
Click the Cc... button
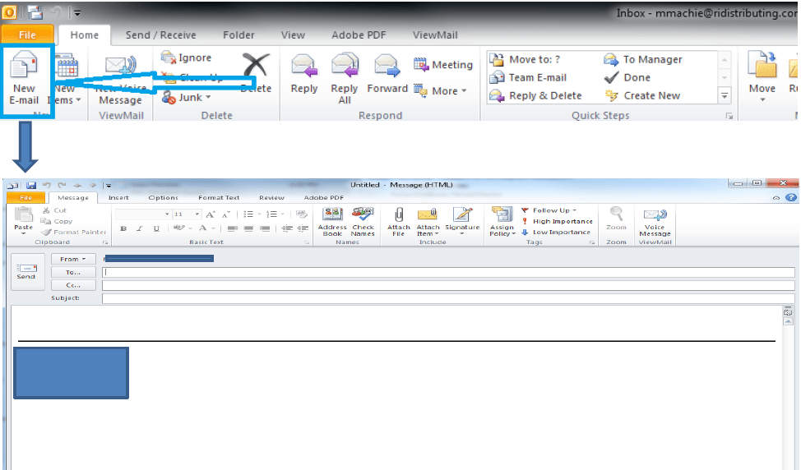73,285
